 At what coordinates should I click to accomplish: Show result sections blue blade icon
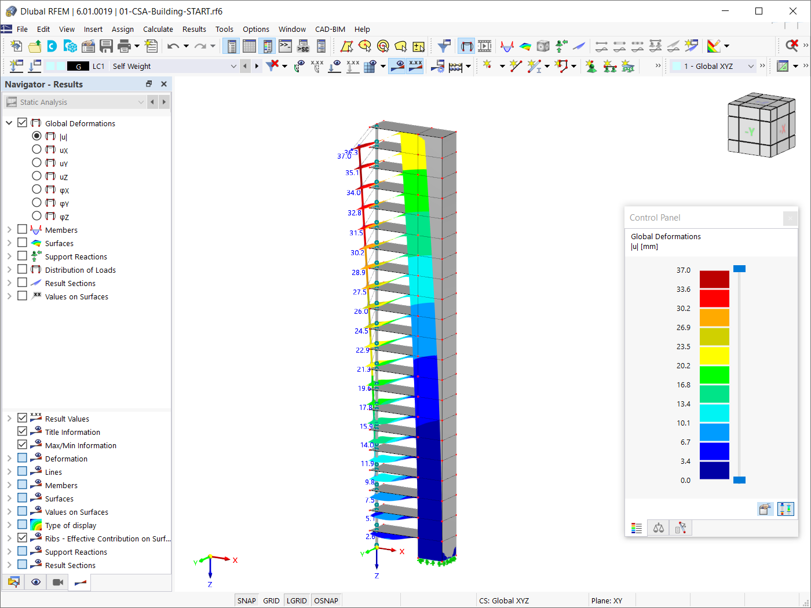click(579, 46)
